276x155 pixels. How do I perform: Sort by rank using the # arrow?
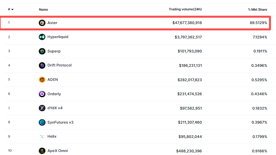tap(12, 9)
